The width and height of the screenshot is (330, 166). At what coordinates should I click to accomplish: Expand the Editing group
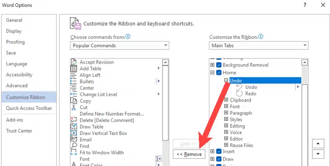[226, 126]
